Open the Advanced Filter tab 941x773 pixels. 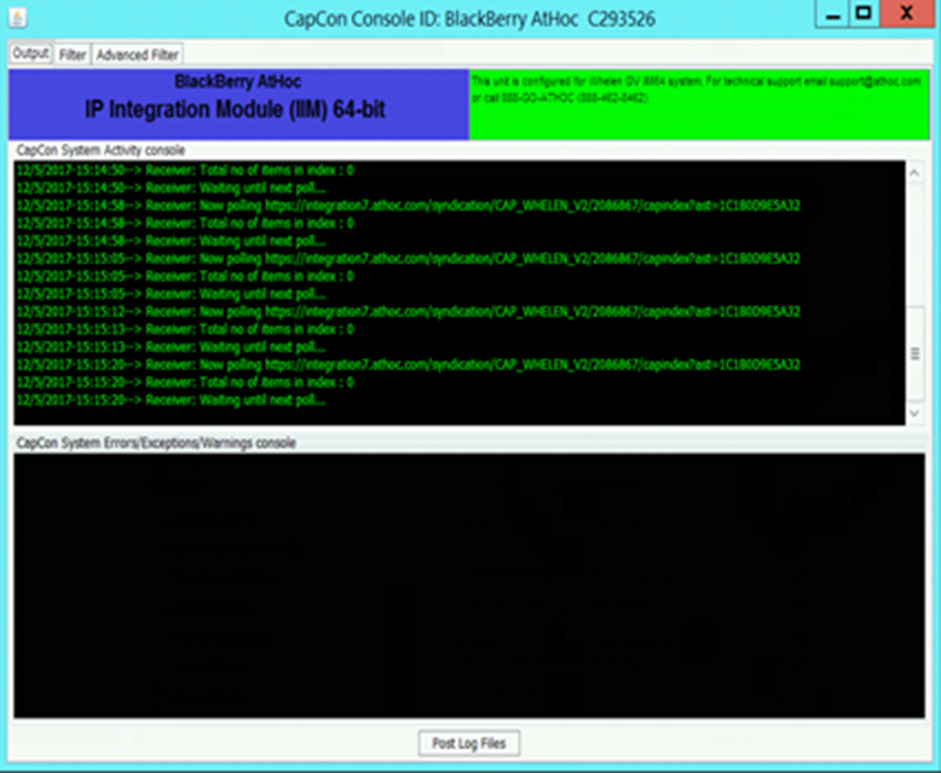[137, 55]
